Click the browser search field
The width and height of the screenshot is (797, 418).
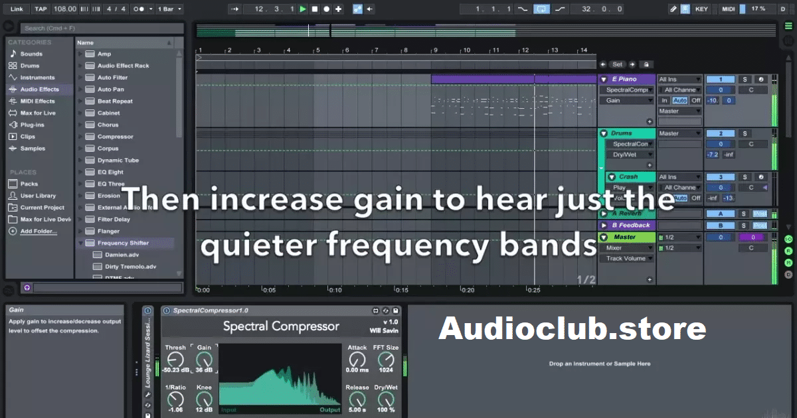101,28
